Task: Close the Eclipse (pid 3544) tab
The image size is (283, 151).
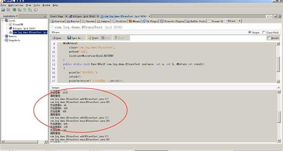Action: point(98,16)
